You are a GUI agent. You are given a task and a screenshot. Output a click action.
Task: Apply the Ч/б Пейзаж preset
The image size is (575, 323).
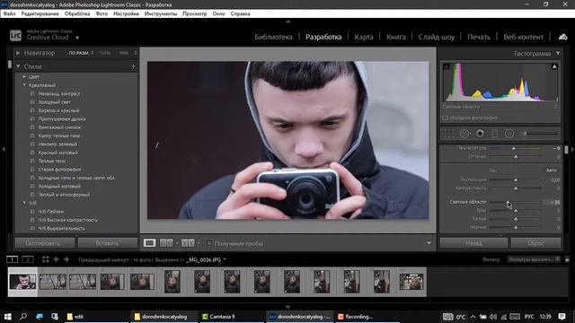pyautogui.click(x=51, y=212)
